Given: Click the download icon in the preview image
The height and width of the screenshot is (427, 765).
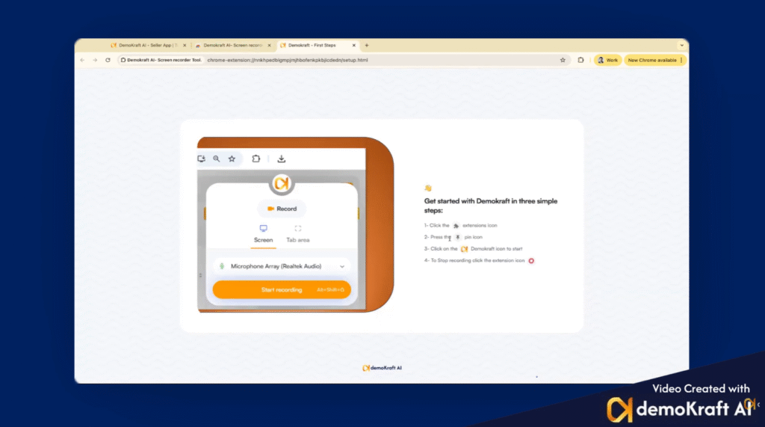Looking at the screenshot, I should click(282, 159).
